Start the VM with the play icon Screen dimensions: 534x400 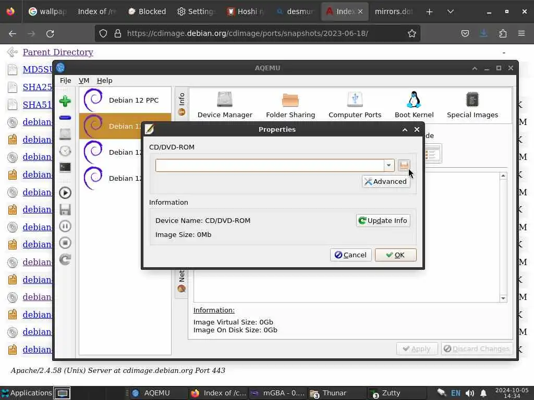point(65,193)
